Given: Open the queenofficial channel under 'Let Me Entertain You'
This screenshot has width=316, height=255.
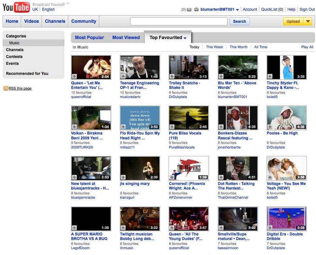Looking at the screenshot, I should (x=81, y=97).
